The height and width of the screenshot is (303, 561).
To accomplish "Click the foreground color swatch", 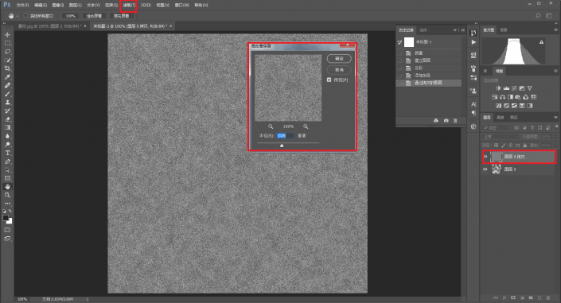I will click(6, 218).
